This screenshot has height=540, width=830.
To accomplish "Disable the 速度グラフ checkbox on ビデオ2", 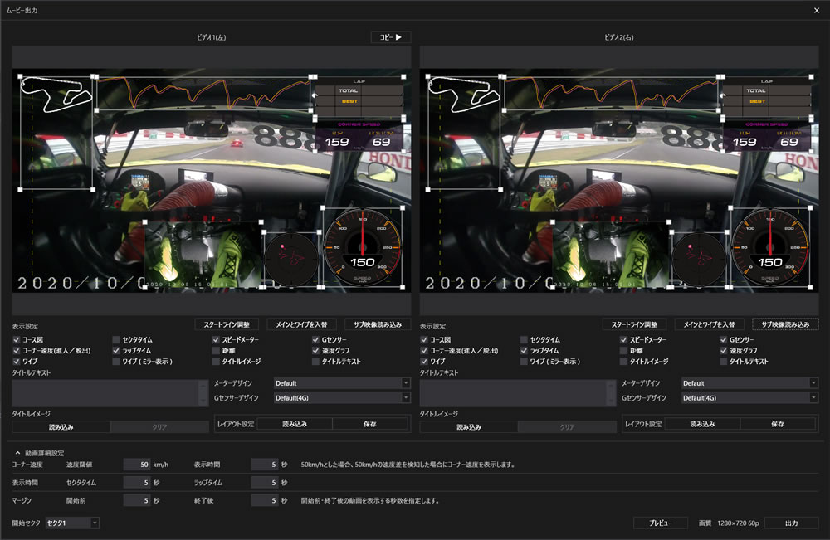I will [x=721, y=351].
